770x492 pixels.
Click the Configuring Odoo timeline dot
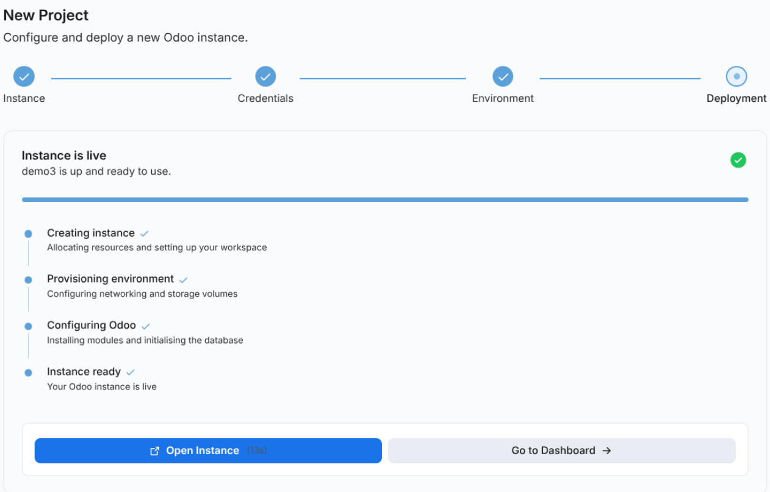[x=28, y=326]
